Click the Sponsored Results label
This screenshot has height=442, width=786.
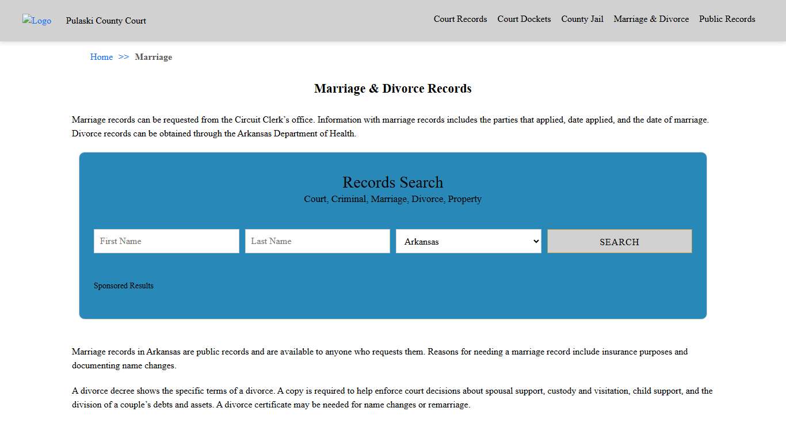coord(123,285)
